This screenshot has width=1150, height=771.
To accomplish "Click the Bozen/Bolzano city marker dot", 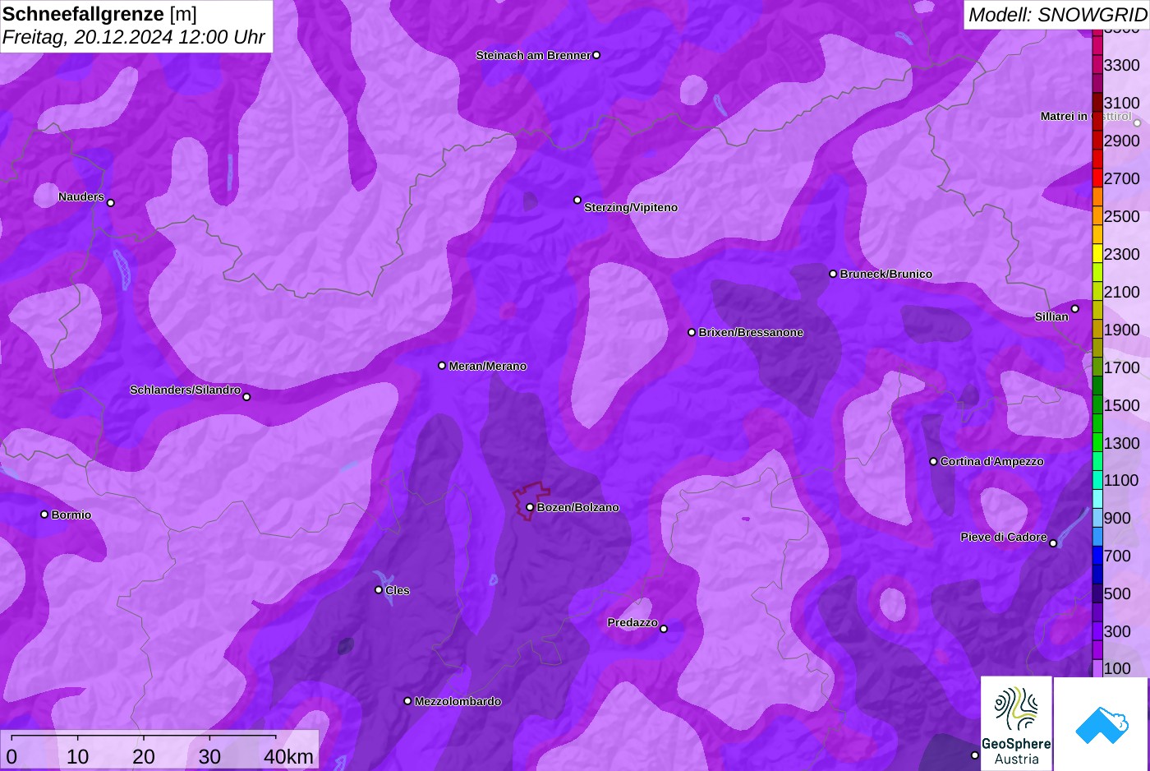I will click(530, 507).
